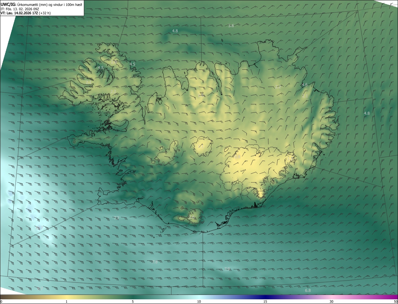Click the 4.5 value east of the Westfjords

pyautogui.click(x=132, y=64)
